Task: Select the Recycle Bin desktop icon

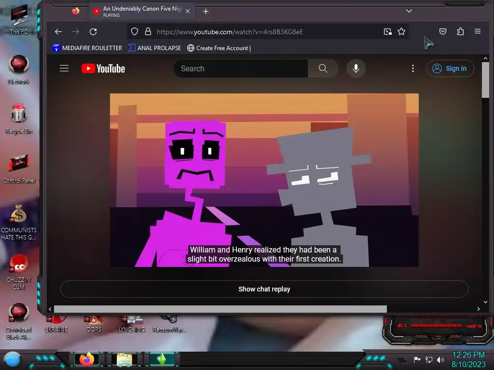Action: coord(19,119)
